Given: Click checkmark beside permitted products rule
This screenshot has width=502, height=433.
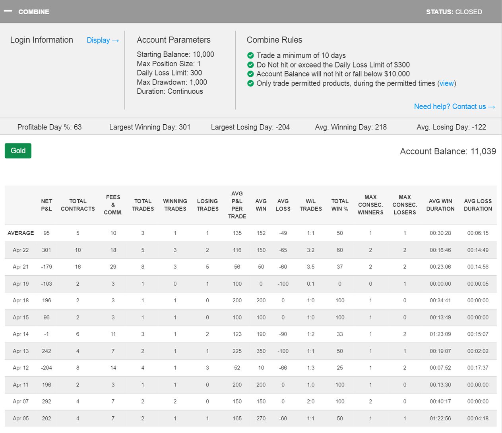Looking at the screenshot, I should point(250,83).
